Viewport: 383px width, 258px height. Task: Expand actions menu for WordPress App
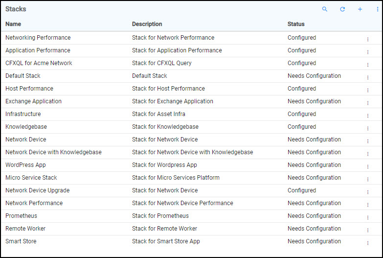367,166
